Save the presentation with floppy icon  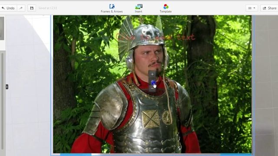[x=32, y=8]
